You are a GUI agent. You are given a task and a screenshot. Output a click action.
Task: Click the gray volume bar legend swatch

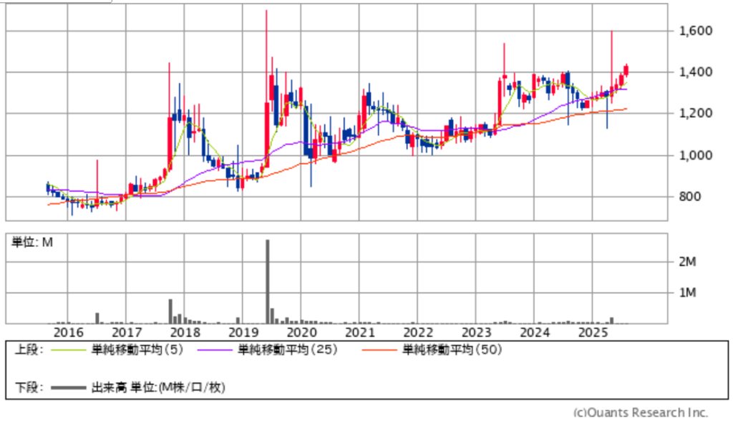tap(69, 387)
